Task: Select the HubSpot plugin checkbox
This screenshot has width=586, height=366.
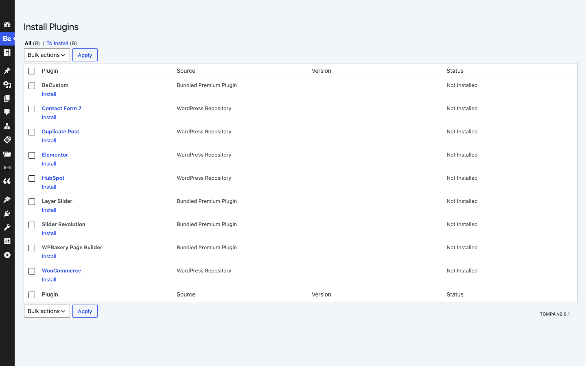Action: pyautogui.click(x=32, y=179)
